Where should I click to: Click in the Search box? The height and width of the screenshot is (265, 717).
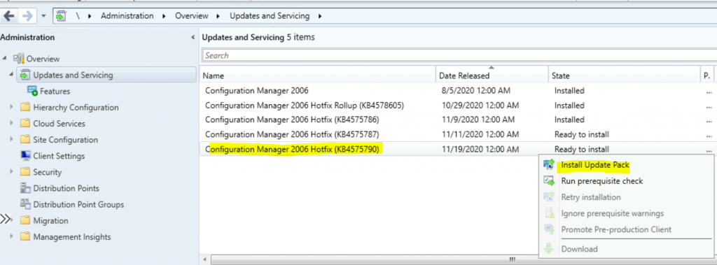point(459,55)
